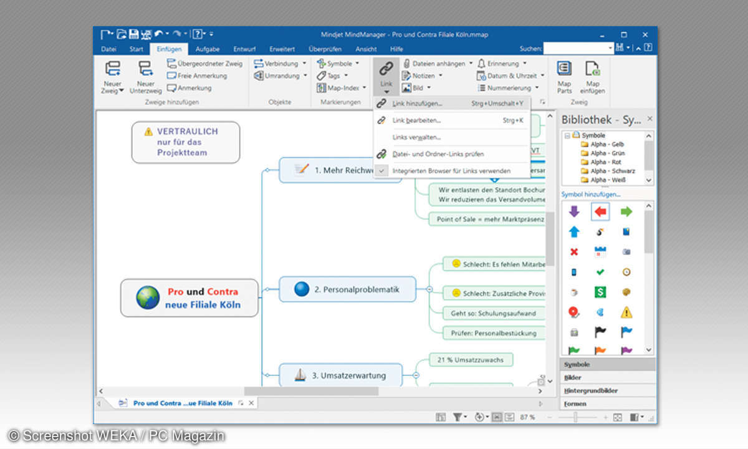The image size is (748, 449).
Task: Open the Bilder library section
Action: 608,377
